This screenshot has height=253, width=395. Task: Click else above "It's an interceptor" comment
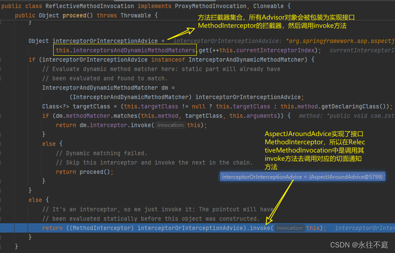[35, 200]
